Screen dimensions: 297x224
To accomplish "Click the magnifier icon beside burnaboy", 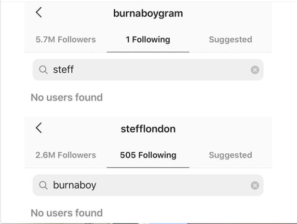I will tap(43, 185).
